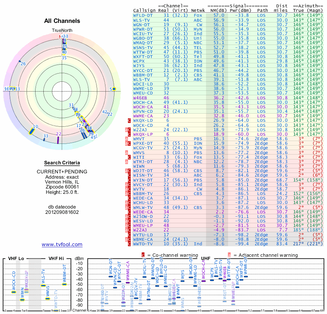This screenshot has width=327, height=314.
Task: Click co-channel warning icon beside WKQX-LD row
Action: (130, 121)
